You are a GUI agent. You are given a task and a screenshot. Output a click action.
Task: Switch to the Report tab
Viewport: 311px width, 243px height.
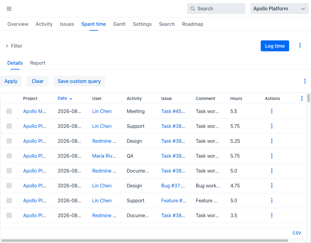coord(38,63)
